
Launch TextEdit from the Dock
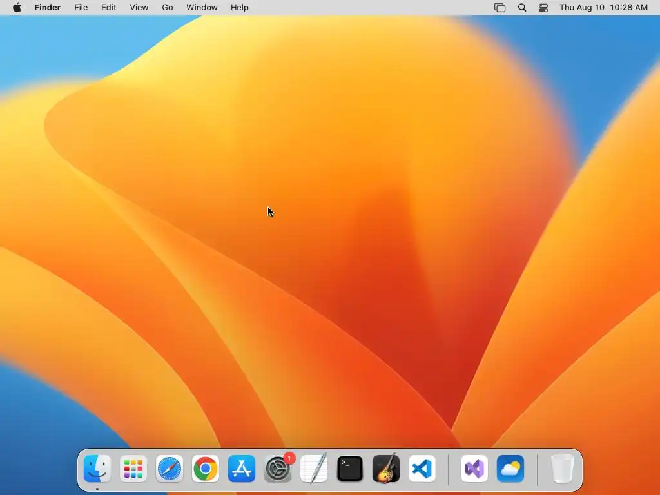314,469
